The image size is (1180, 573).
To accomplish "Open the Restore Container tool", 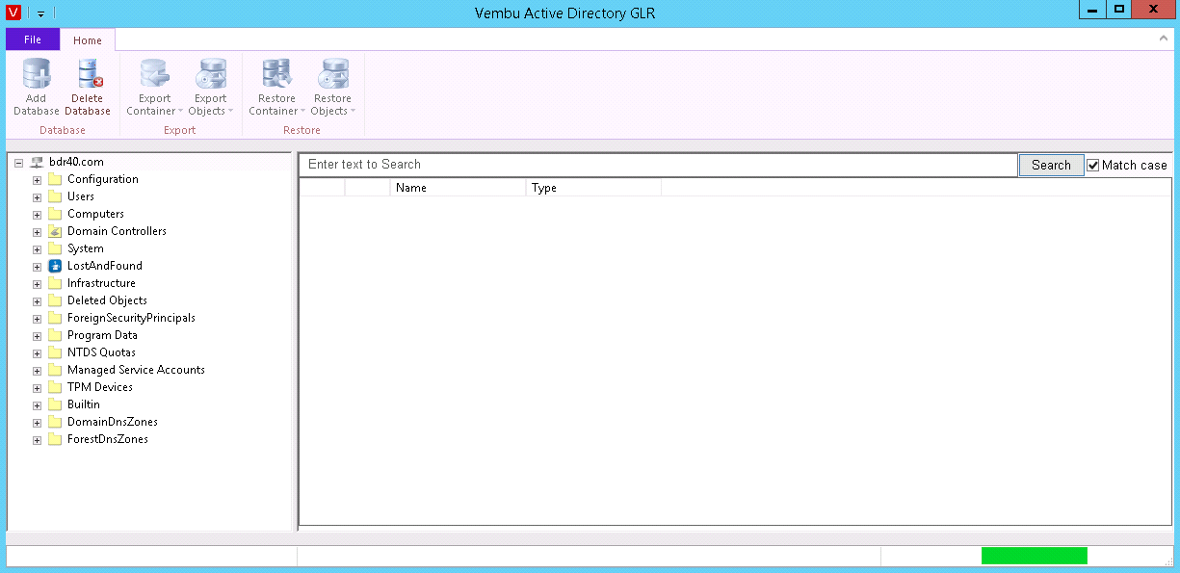I will tap(276, 88).
